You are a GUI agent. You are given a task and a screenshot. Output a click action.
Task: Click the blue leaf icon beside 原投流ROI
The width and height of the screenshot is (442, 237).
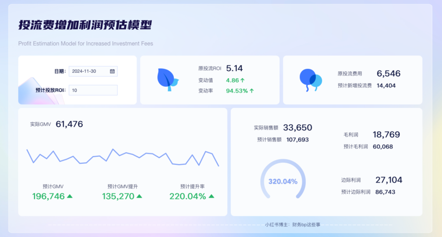[167, 79]
